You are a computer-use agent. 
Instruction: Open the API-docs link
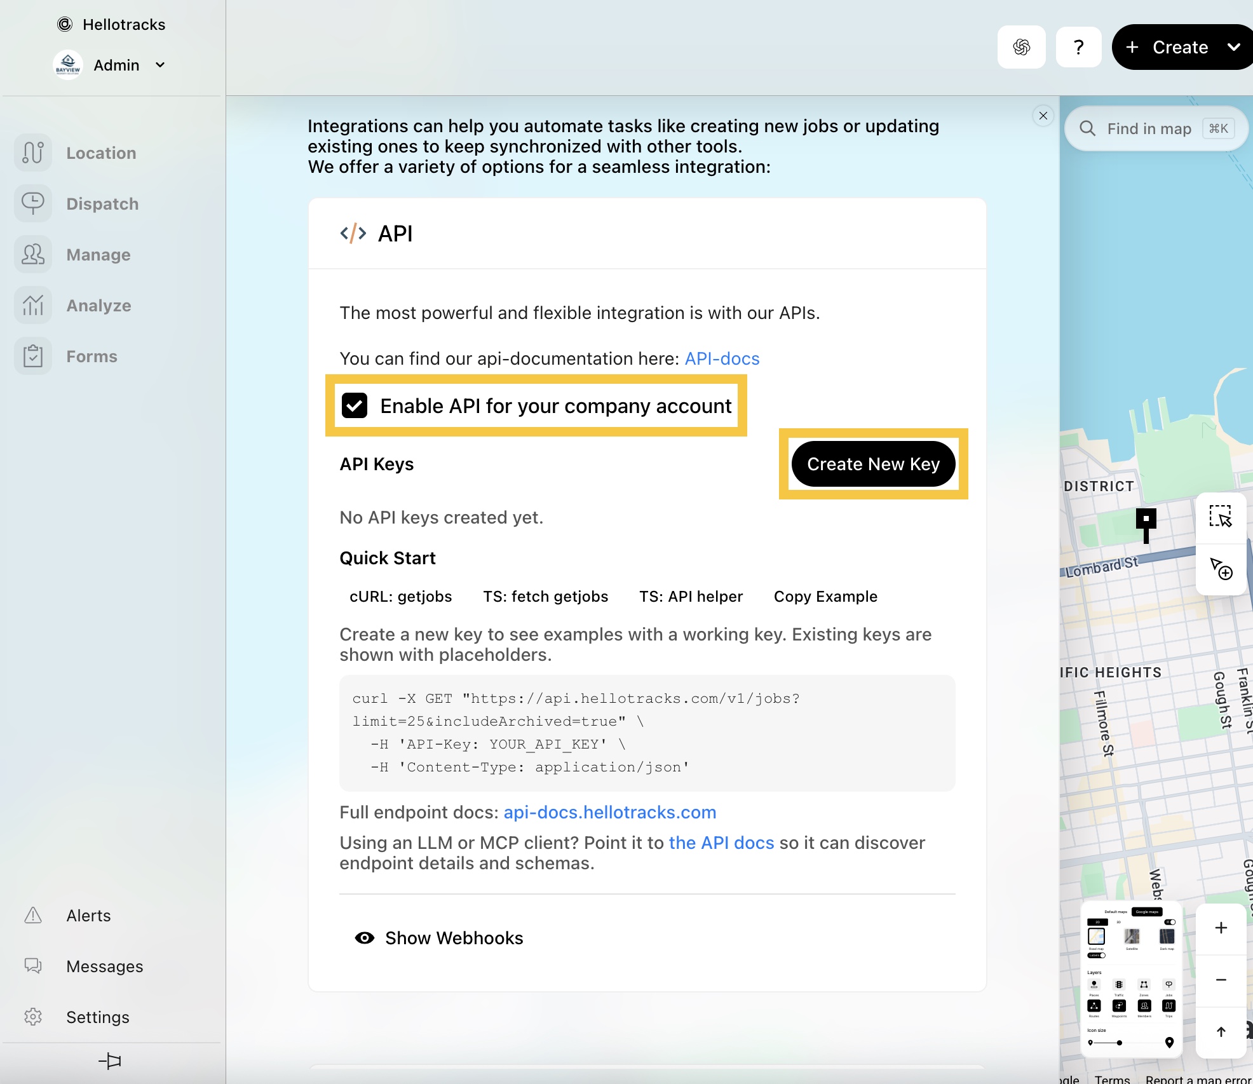pos(722,358)
